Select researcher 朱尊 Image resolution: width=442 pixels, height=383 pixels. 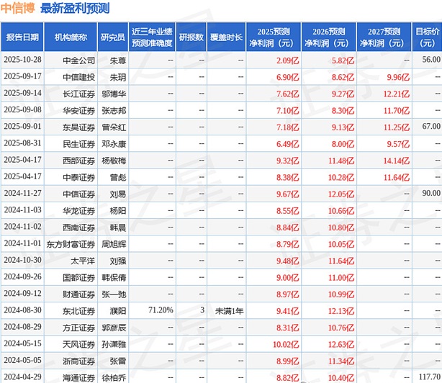click(118, 60)
